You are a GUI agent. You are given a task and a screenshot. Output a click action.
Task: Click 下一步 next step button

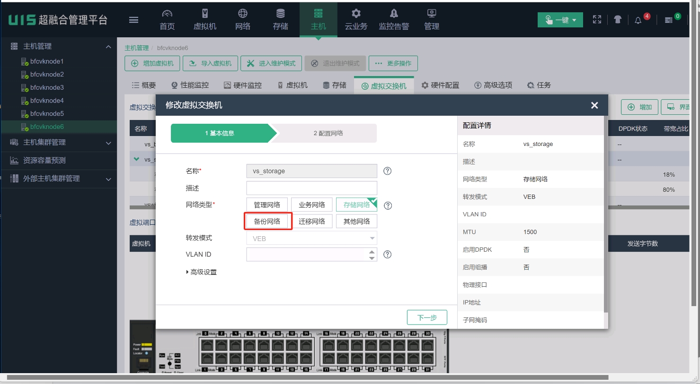click(x=427, y=317)
